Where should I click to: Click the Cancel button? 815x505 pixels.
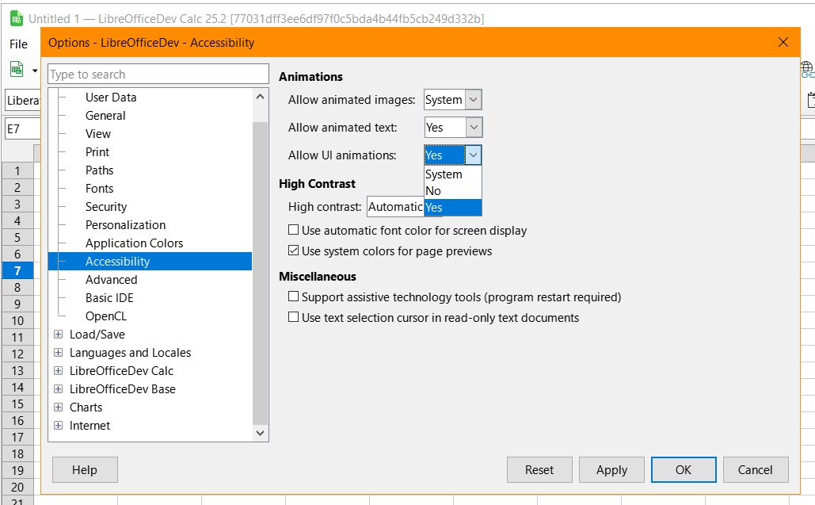tap(756, 469)
